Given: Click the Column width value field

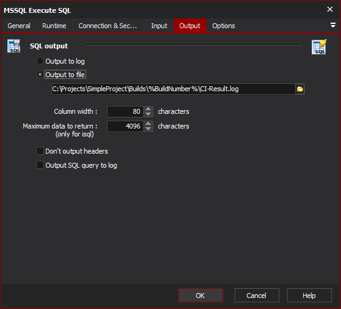Looking at the screenshot, I should (x=125, y=111).
